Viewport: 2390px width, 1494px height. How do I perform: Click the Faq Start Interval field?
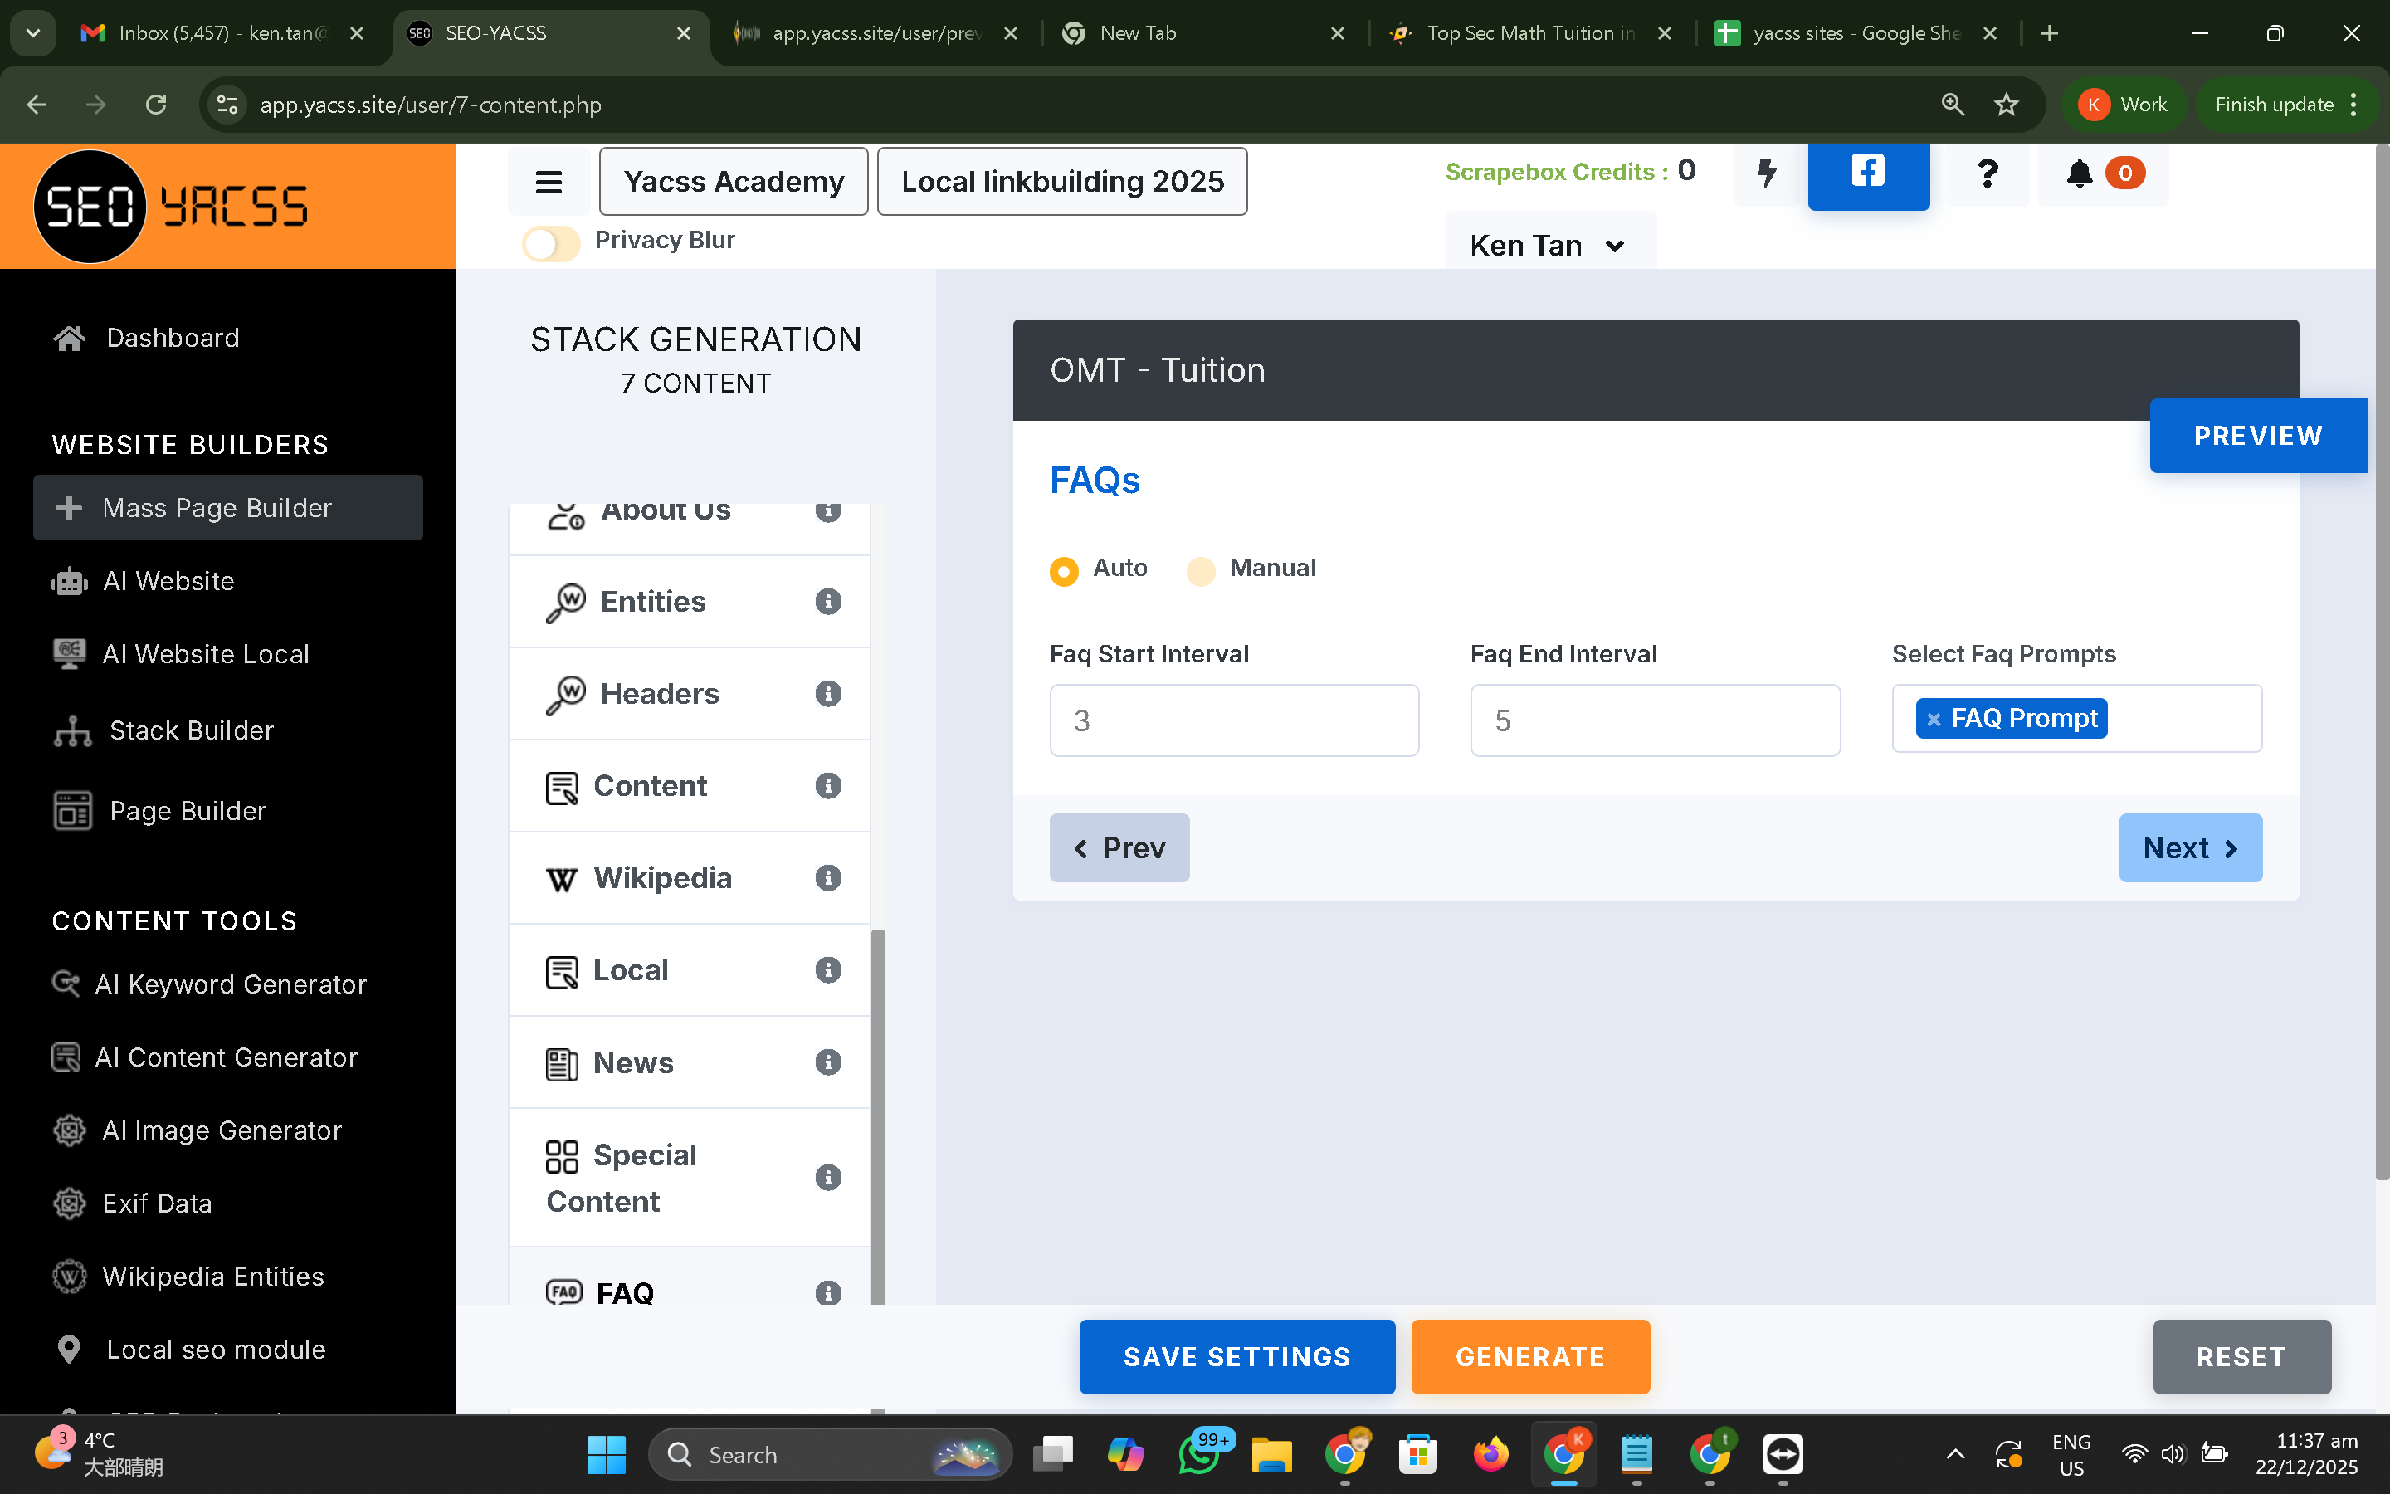pyautogui.click(x=1233, y=720)
